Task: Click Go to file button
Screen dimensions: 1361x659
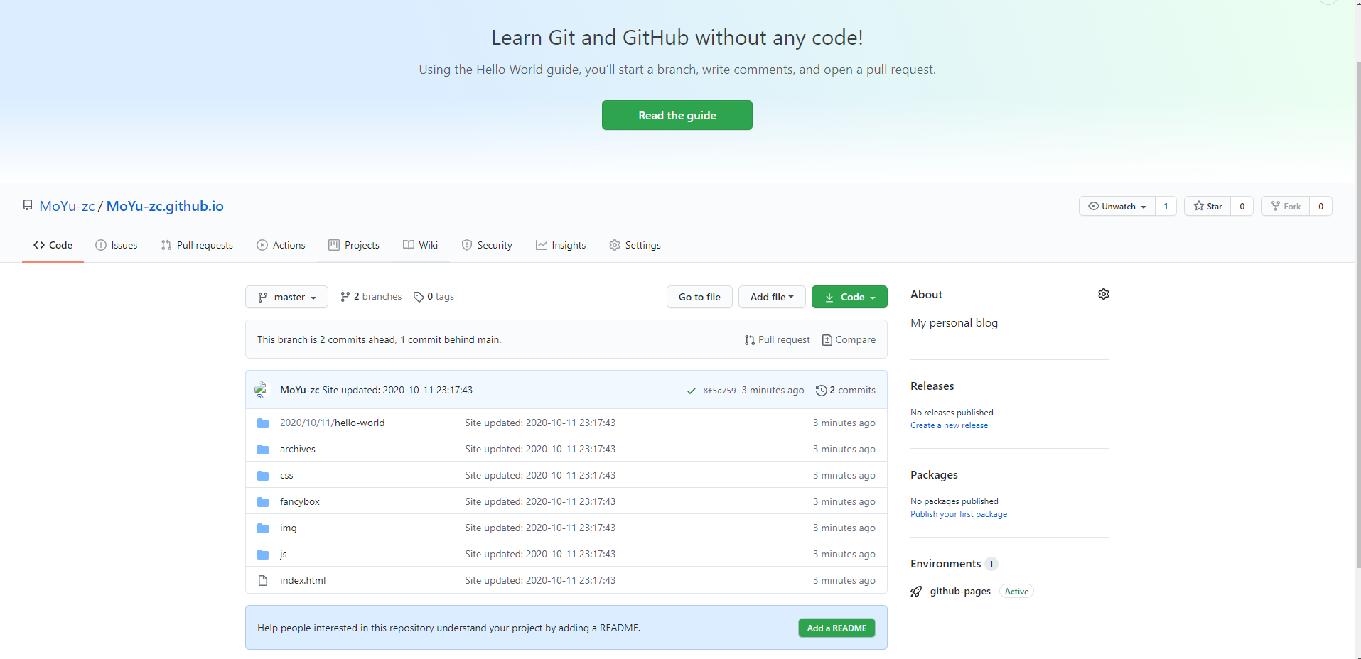Action: click(x=699, y=297)
